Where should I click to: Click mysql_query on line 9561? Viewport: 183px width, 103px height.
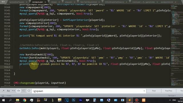coord(28,61)
